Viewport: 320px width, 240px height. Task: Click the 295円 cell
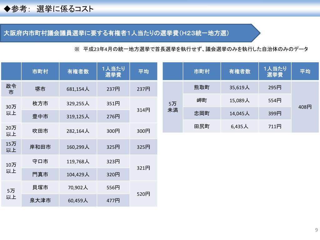coord(275,87)
